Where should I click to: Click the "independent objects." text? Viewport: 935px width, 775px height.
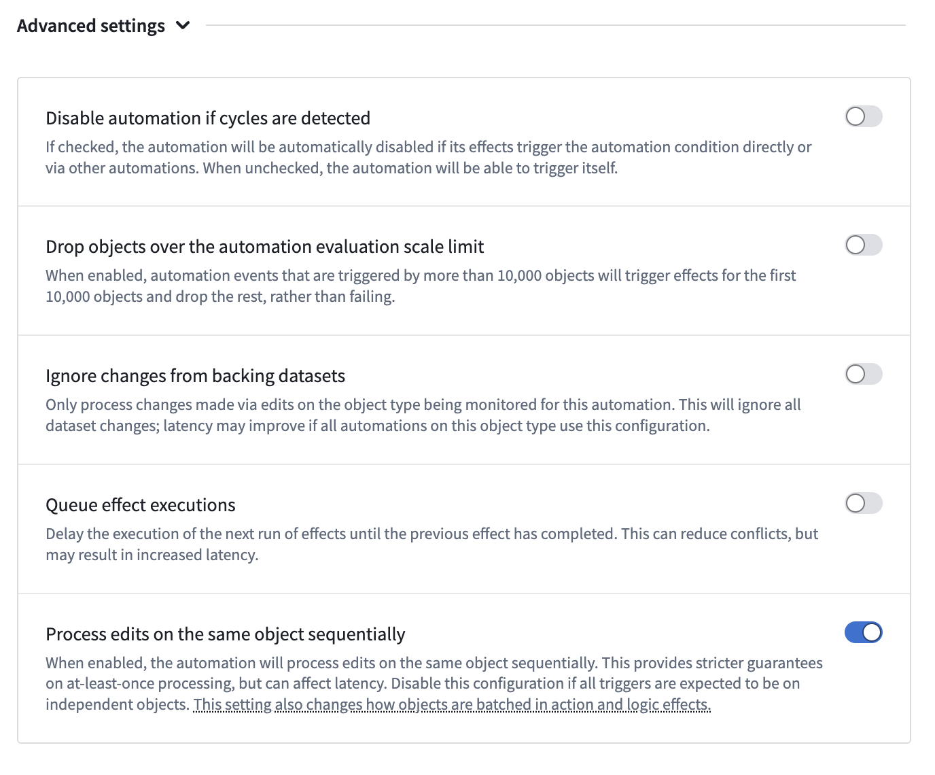click(x=117, y=705)
